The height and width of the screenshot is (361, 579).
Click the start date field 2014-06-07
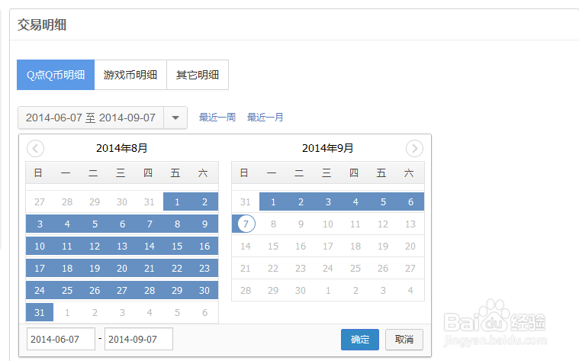pos(61,339)
